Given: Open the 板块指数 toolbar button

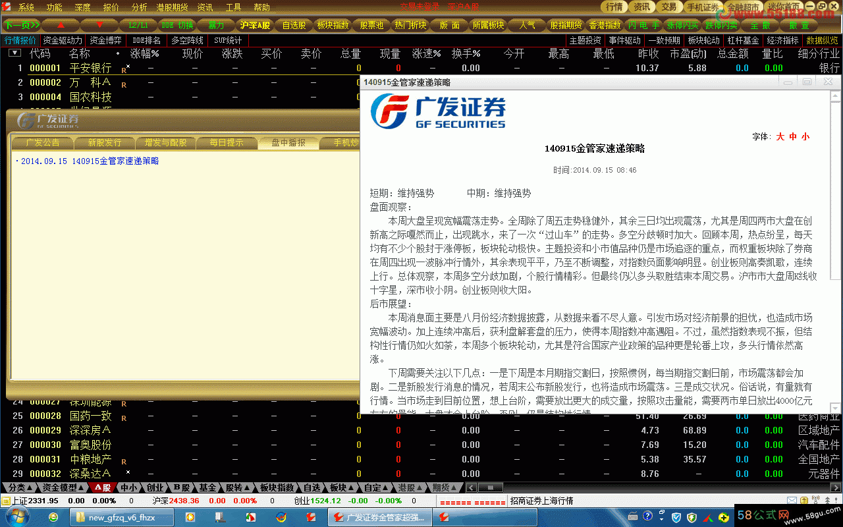Looking at the screenshot, I should click(333, 25).
